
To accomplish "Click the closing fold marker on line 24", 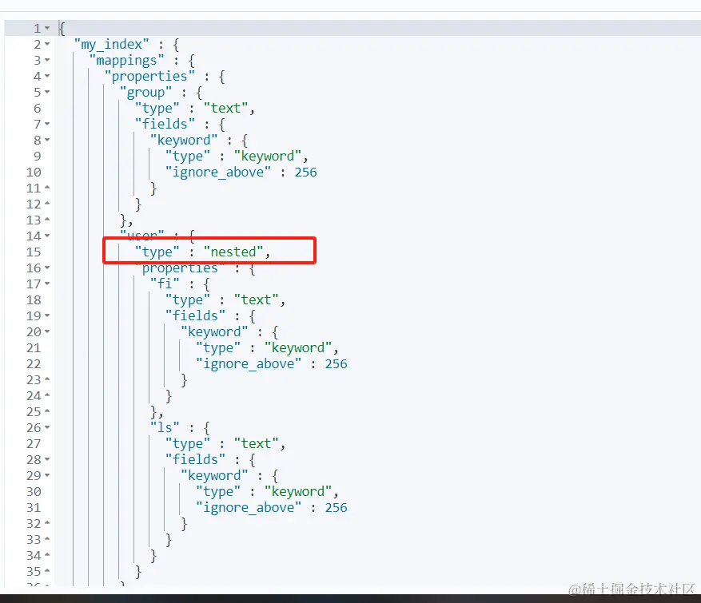I will point(47,396).
